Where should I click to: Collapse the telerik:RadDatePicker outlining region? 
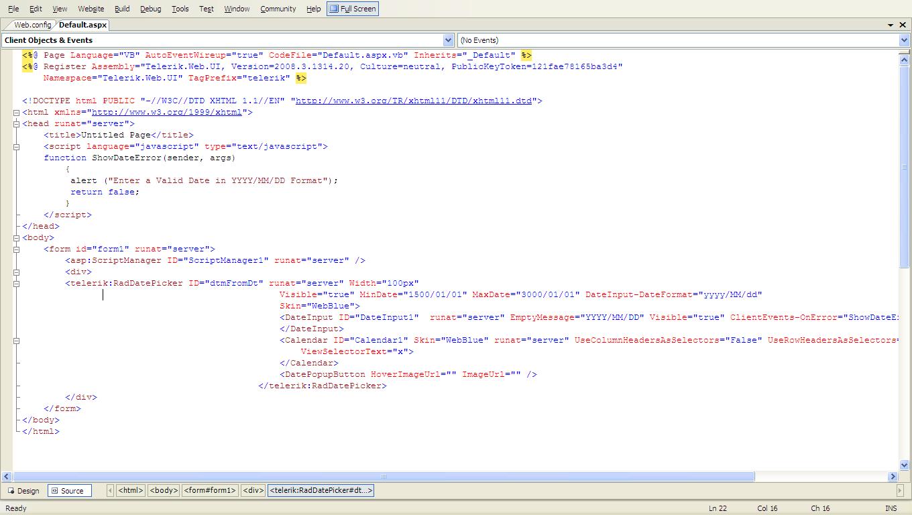tap(17, 284)
